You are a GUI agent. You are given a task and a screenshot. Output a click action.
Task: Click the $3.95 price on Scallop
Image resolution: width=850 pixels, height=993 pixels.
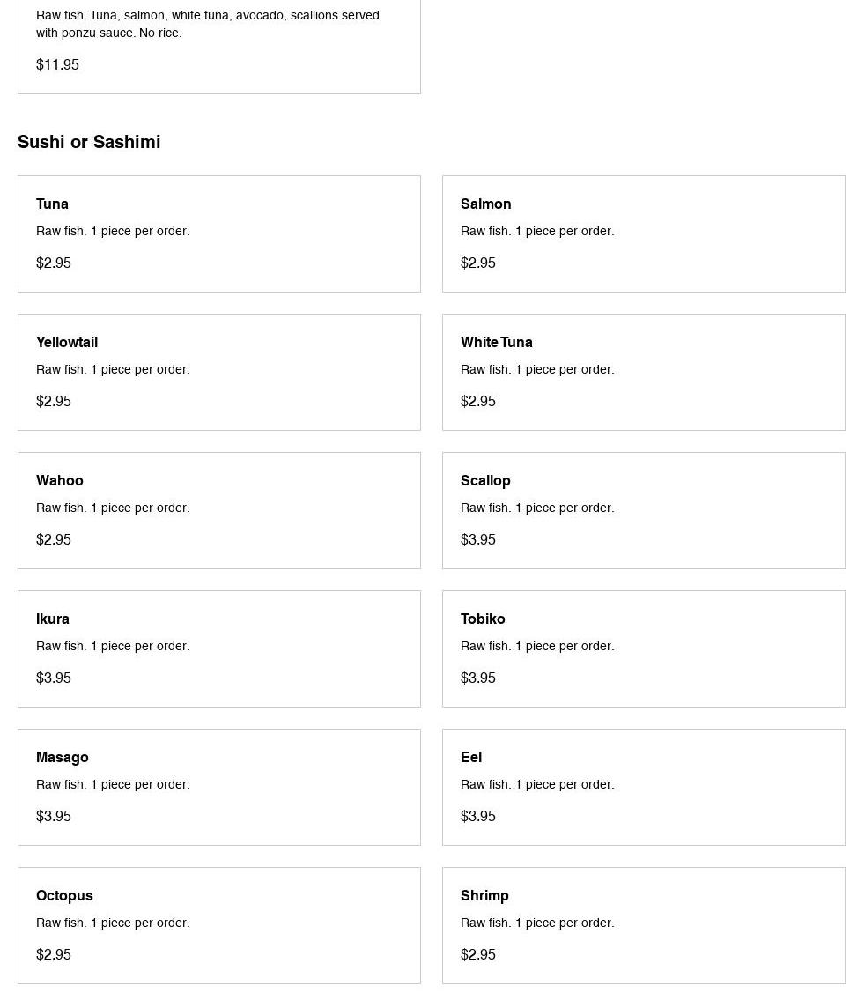tap(478, 539)
